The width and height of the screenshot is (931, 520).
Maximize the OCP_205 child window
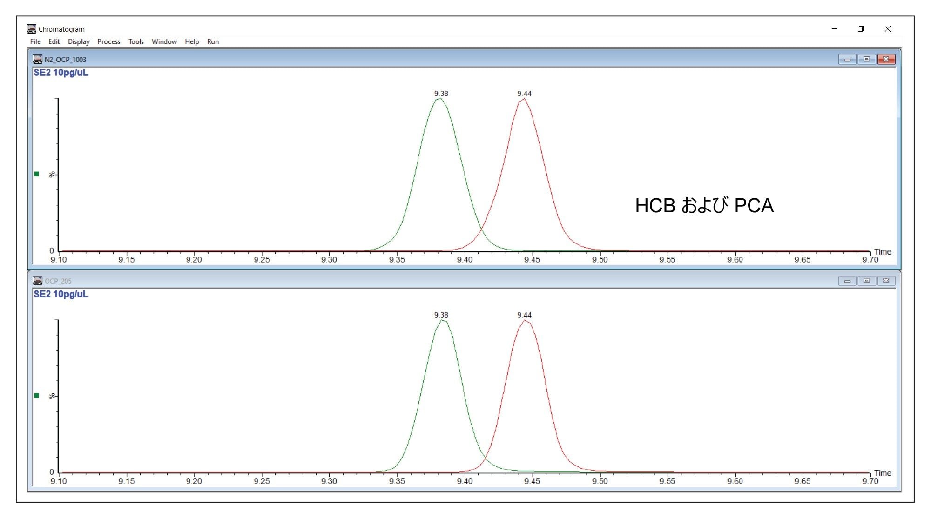(866, 281)
